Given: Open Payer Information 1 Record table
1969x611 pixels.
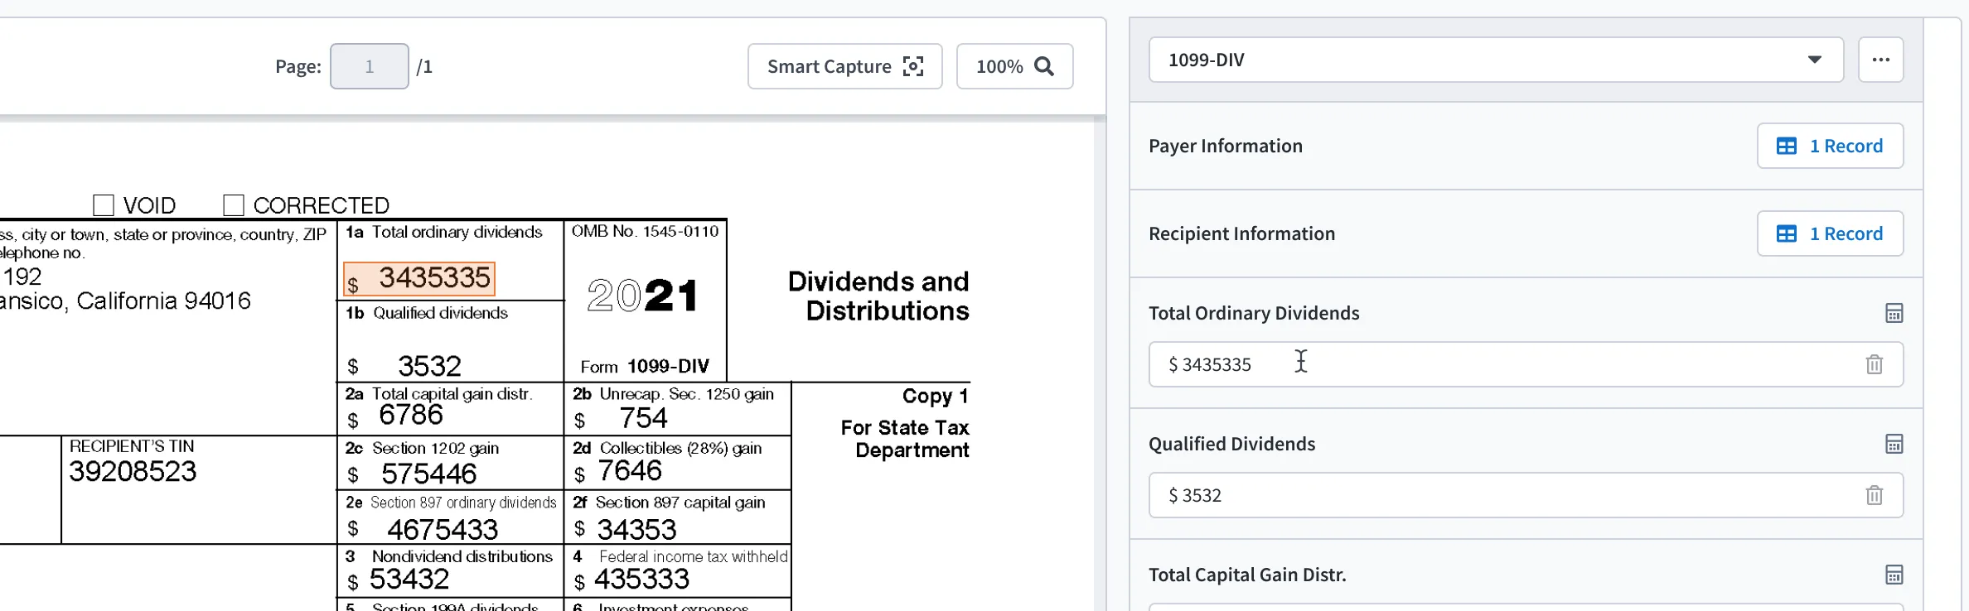Looking at the screenshot, I should (1830, 146).
